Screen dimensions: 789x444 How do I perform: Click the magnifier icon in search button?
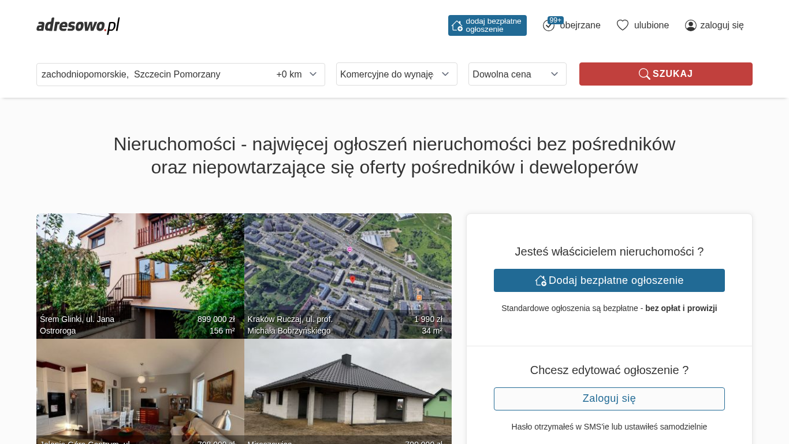pyautogui.click(x=644, y=74)
